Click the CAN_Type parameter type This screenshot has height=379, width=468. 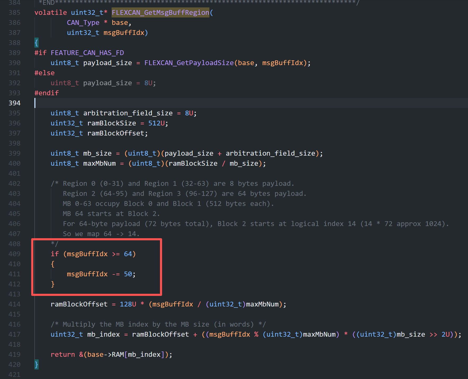coord(83,22)
